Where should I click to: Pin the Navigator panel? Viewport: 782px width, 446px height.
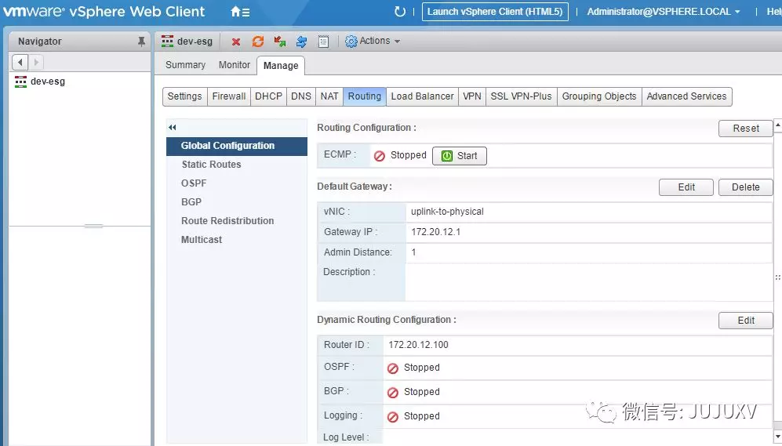point(142,42)
